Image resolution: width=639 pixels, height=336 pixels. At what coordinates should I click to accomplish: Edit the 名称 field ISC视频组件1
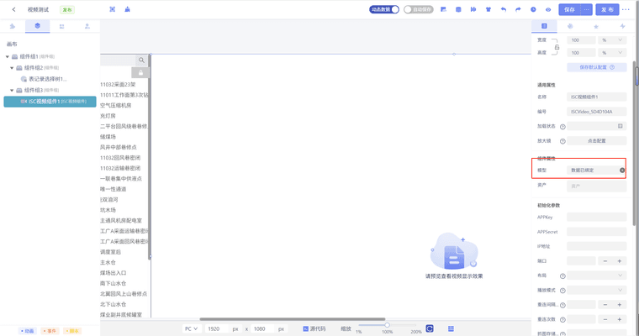597,97
